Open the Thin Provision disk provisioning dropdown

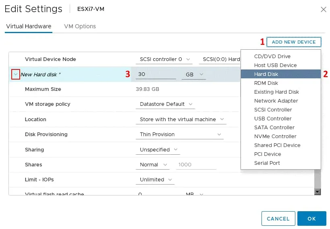pos(181,134)
